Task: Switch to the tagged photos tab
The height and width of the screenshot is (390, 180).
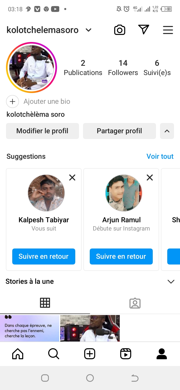Action: click(x=135, y=303)
